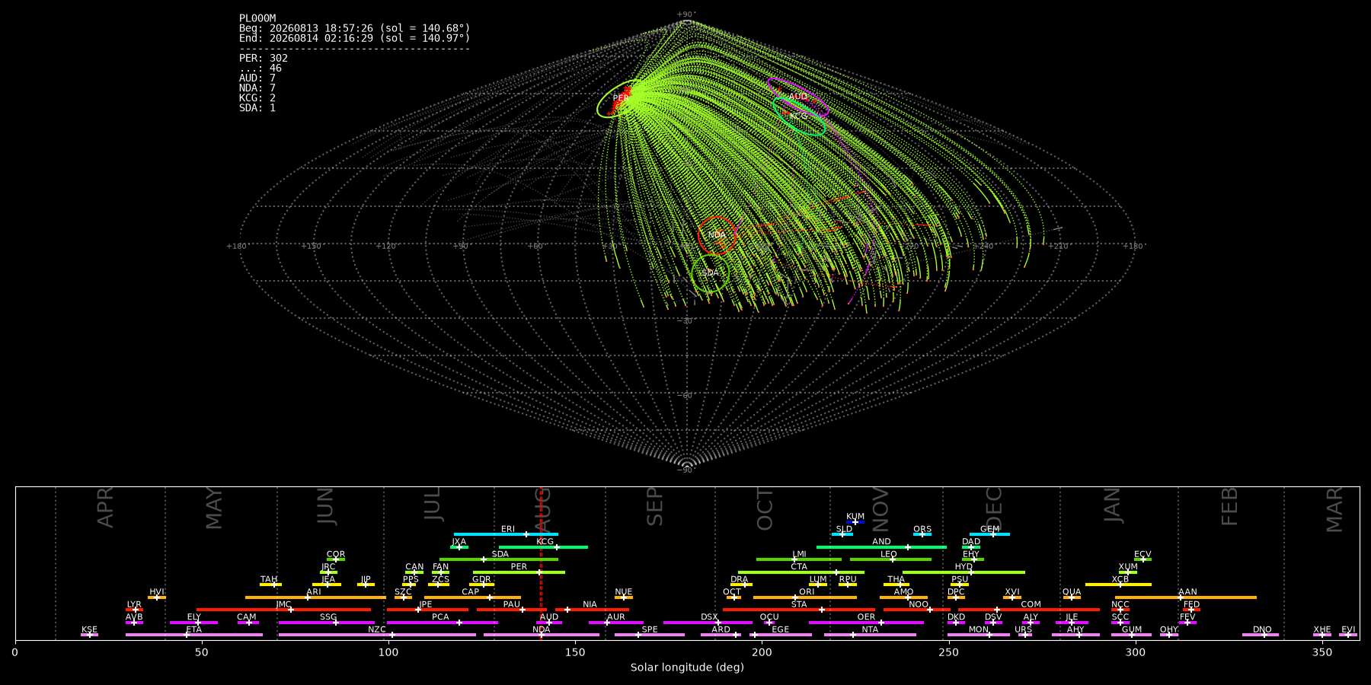This screenshot has width=1371, height=685.
Task: Click the orange ORI shower bar
Action: (x=804, y=597)
